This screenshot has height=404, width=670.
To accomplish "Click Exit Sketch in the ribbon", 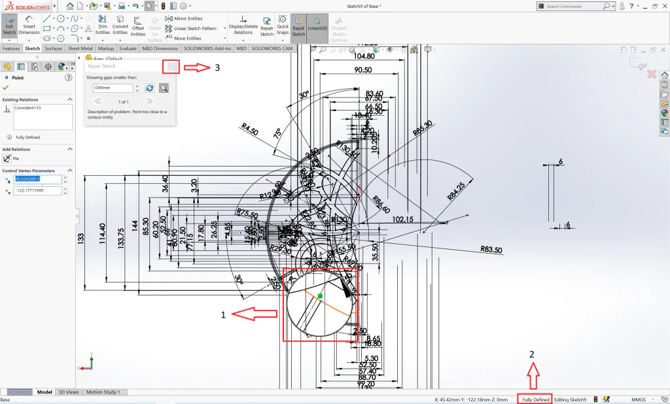I will tap(9, 25).
